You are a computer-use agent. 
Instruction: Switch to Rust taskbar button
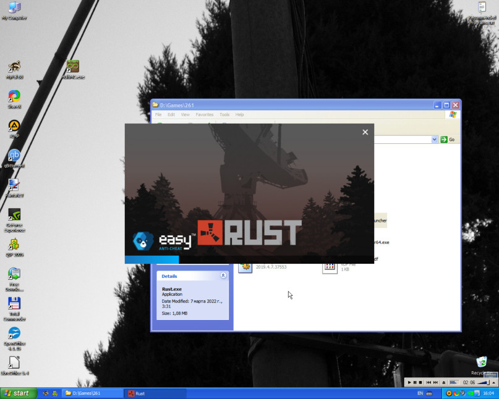(155, 393)
